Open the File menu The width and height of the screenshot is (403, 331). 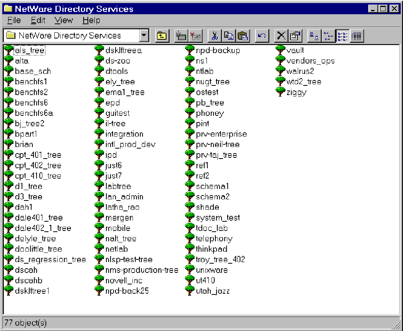(14, 20)
